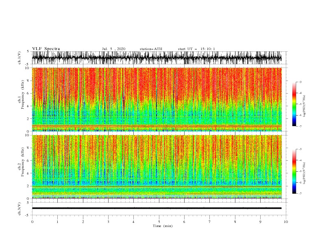Click the ch.2 PSD color bar
322x249 pixels.
(x=294, y=171)
